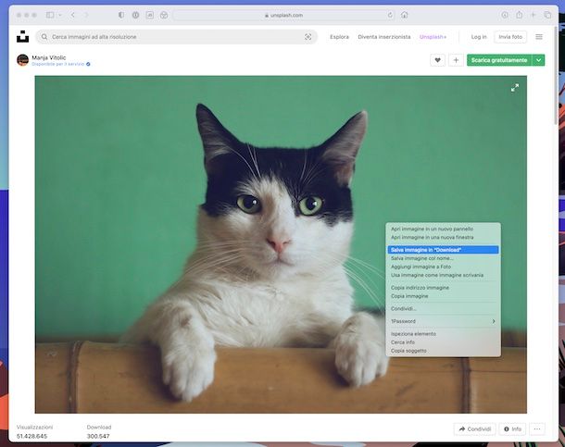Go forward with the forward arrow
Viewport: 565px width, 447px height.
pos(86,15)
